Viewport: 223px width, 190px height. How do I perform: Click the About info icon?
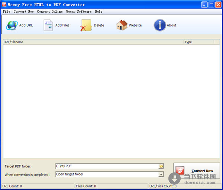coord(160,25)
